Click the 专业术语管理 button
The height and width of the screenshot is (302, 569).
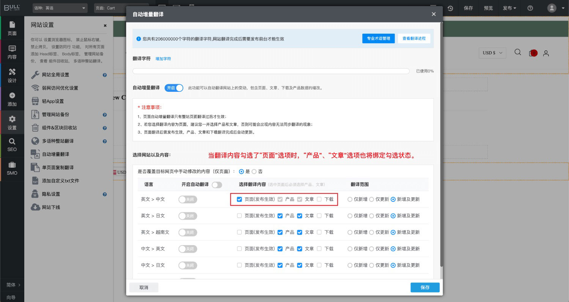378,38
